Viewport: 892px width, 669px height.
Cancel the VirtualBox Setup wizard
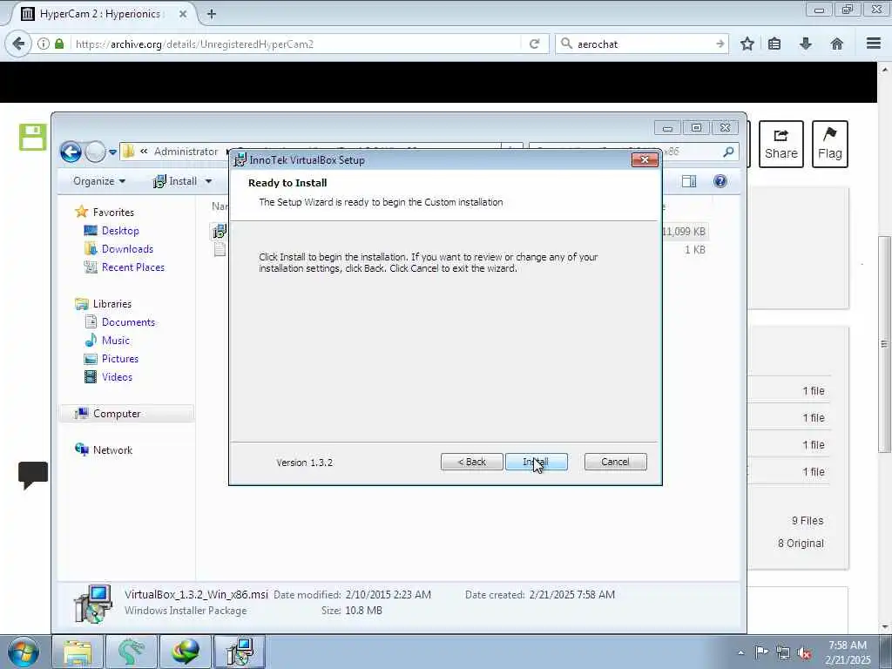615,462
